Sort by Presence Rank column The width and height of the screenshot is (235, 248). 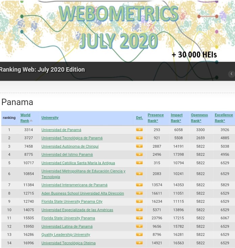(x=156, y=118)
